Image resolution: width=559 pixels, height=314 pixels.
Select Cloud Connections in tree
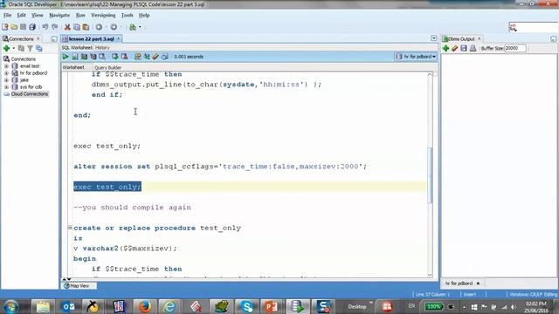29,94
